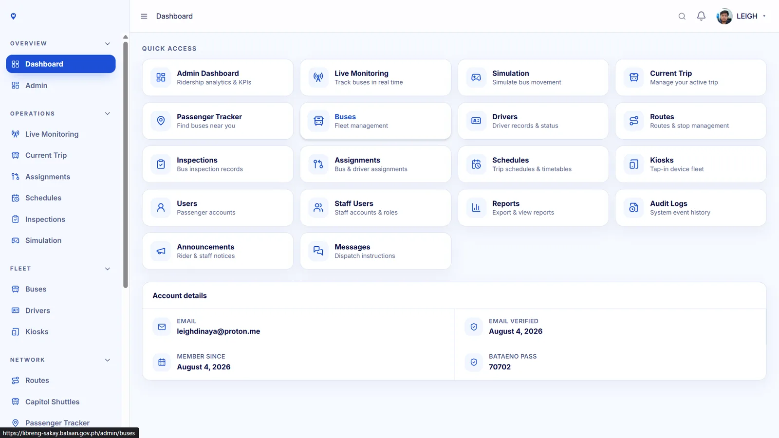Collapse the Operations sidebar section
This screenshot has height=438, width=779.
[108, 114]
